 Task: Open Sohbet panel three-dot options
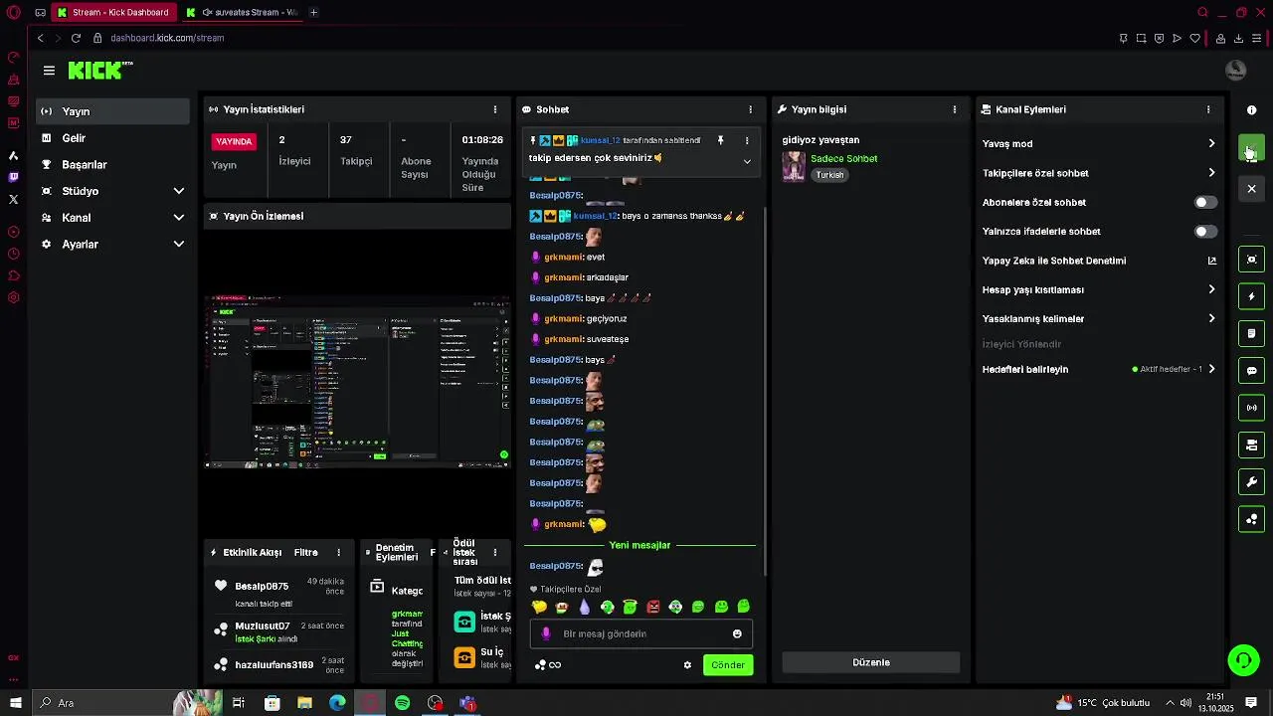pyautogui.click(x=751, y=109)
